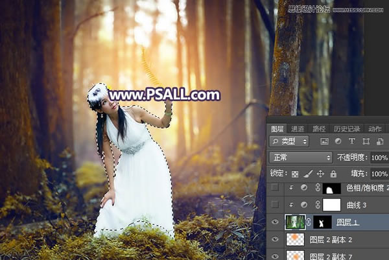Click the 不透明度 opacity value field

[x=379, y=158]
